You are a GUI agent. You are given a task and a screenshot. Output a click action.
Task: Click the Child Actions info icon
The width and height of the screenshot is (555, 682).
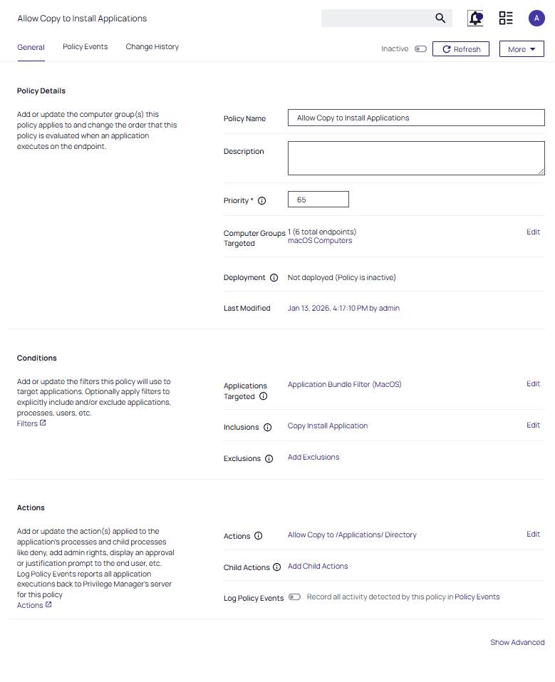[x=277, y=568]
